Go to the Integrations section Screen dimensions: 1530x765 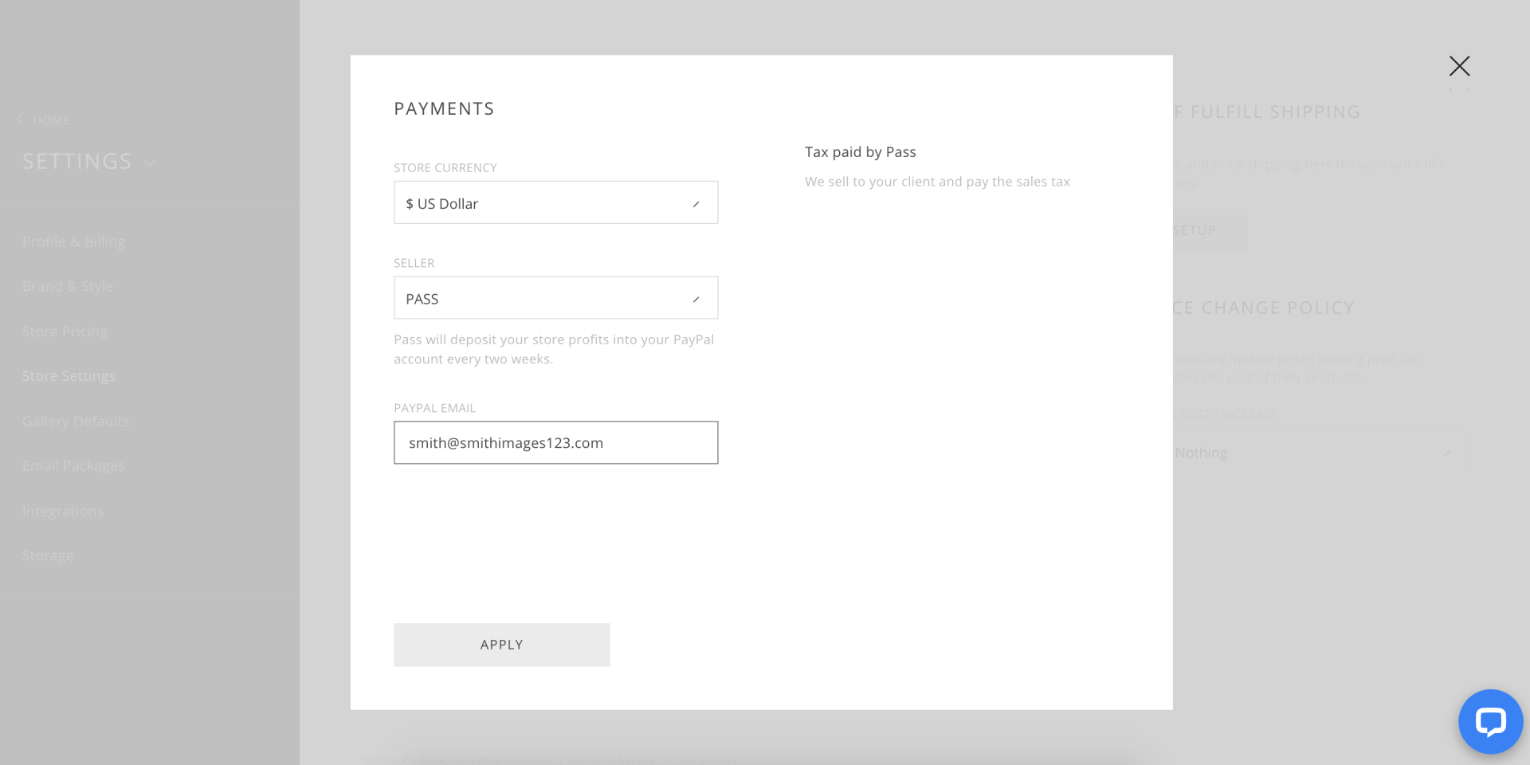[63, 512]
